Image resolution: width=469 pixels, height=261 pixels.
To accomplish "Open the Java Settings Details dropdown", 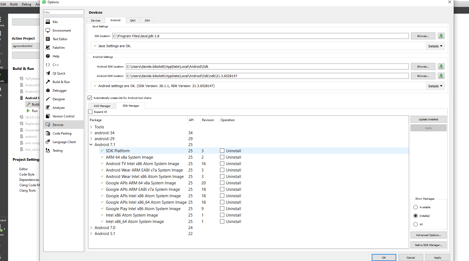I will [435, 46].
